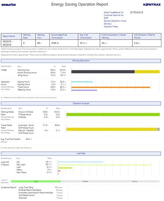Click the purple Steering Hours bar

click(x=84, y=90)
